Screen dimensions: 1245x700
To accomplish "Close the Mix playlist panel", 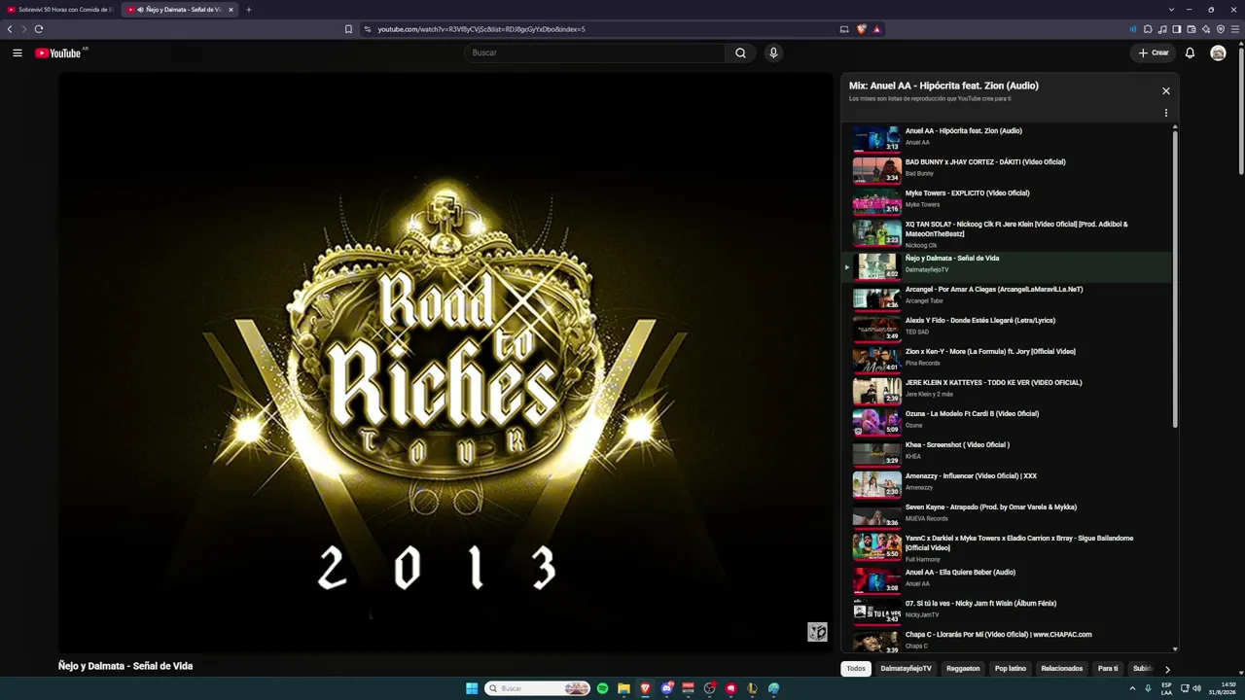I will click(1166, 90).
